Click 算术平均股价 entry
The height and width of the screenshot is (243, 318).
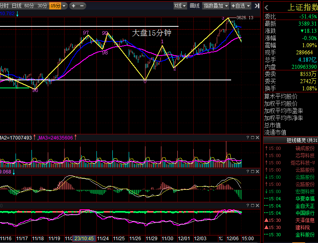click(x=281, y=96)
